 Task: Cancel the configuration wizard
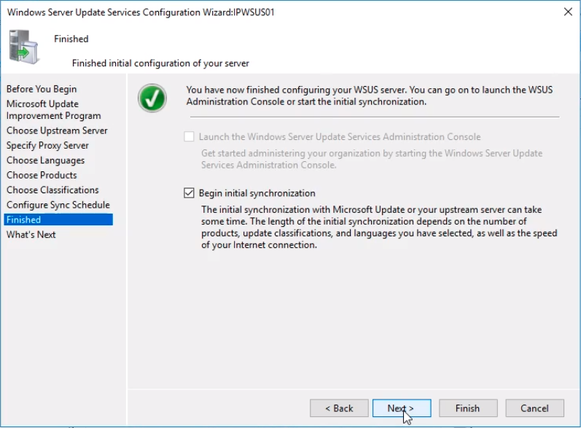534,408
